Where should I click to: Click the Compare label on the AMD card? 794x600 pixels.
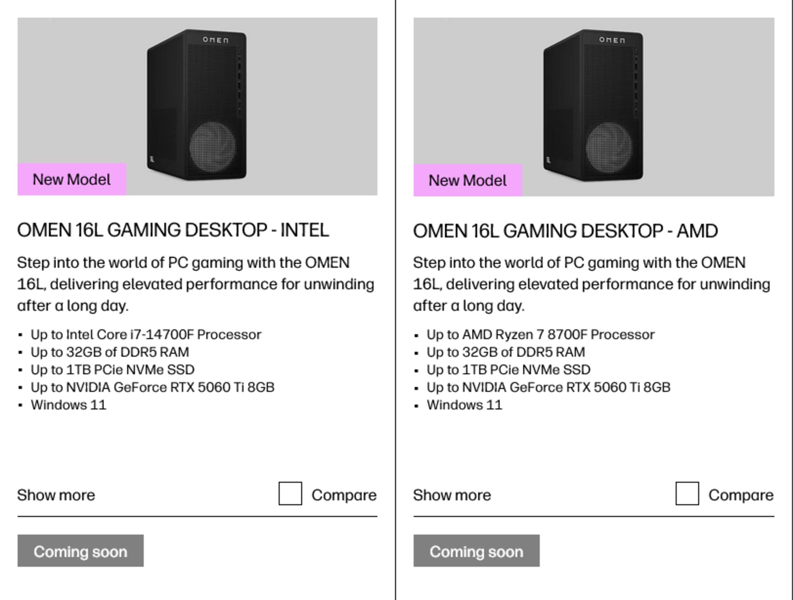pyautogui.click(x=741, y=495)
